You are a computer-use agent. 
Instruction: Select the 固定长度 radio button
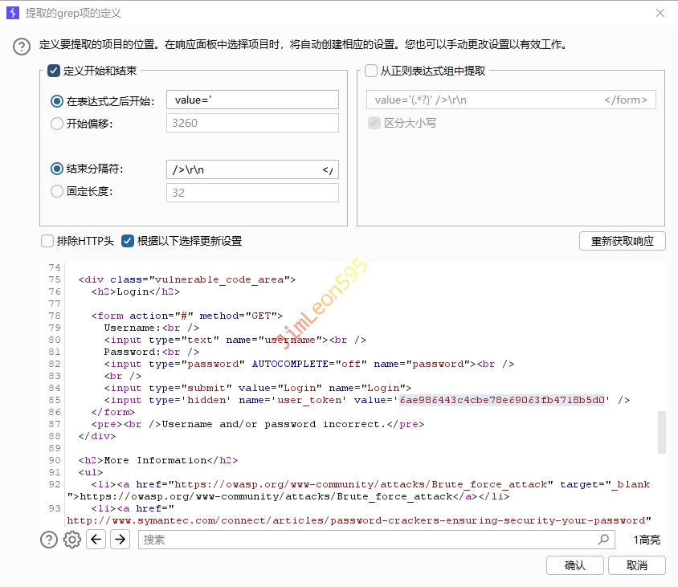point(57,191)
